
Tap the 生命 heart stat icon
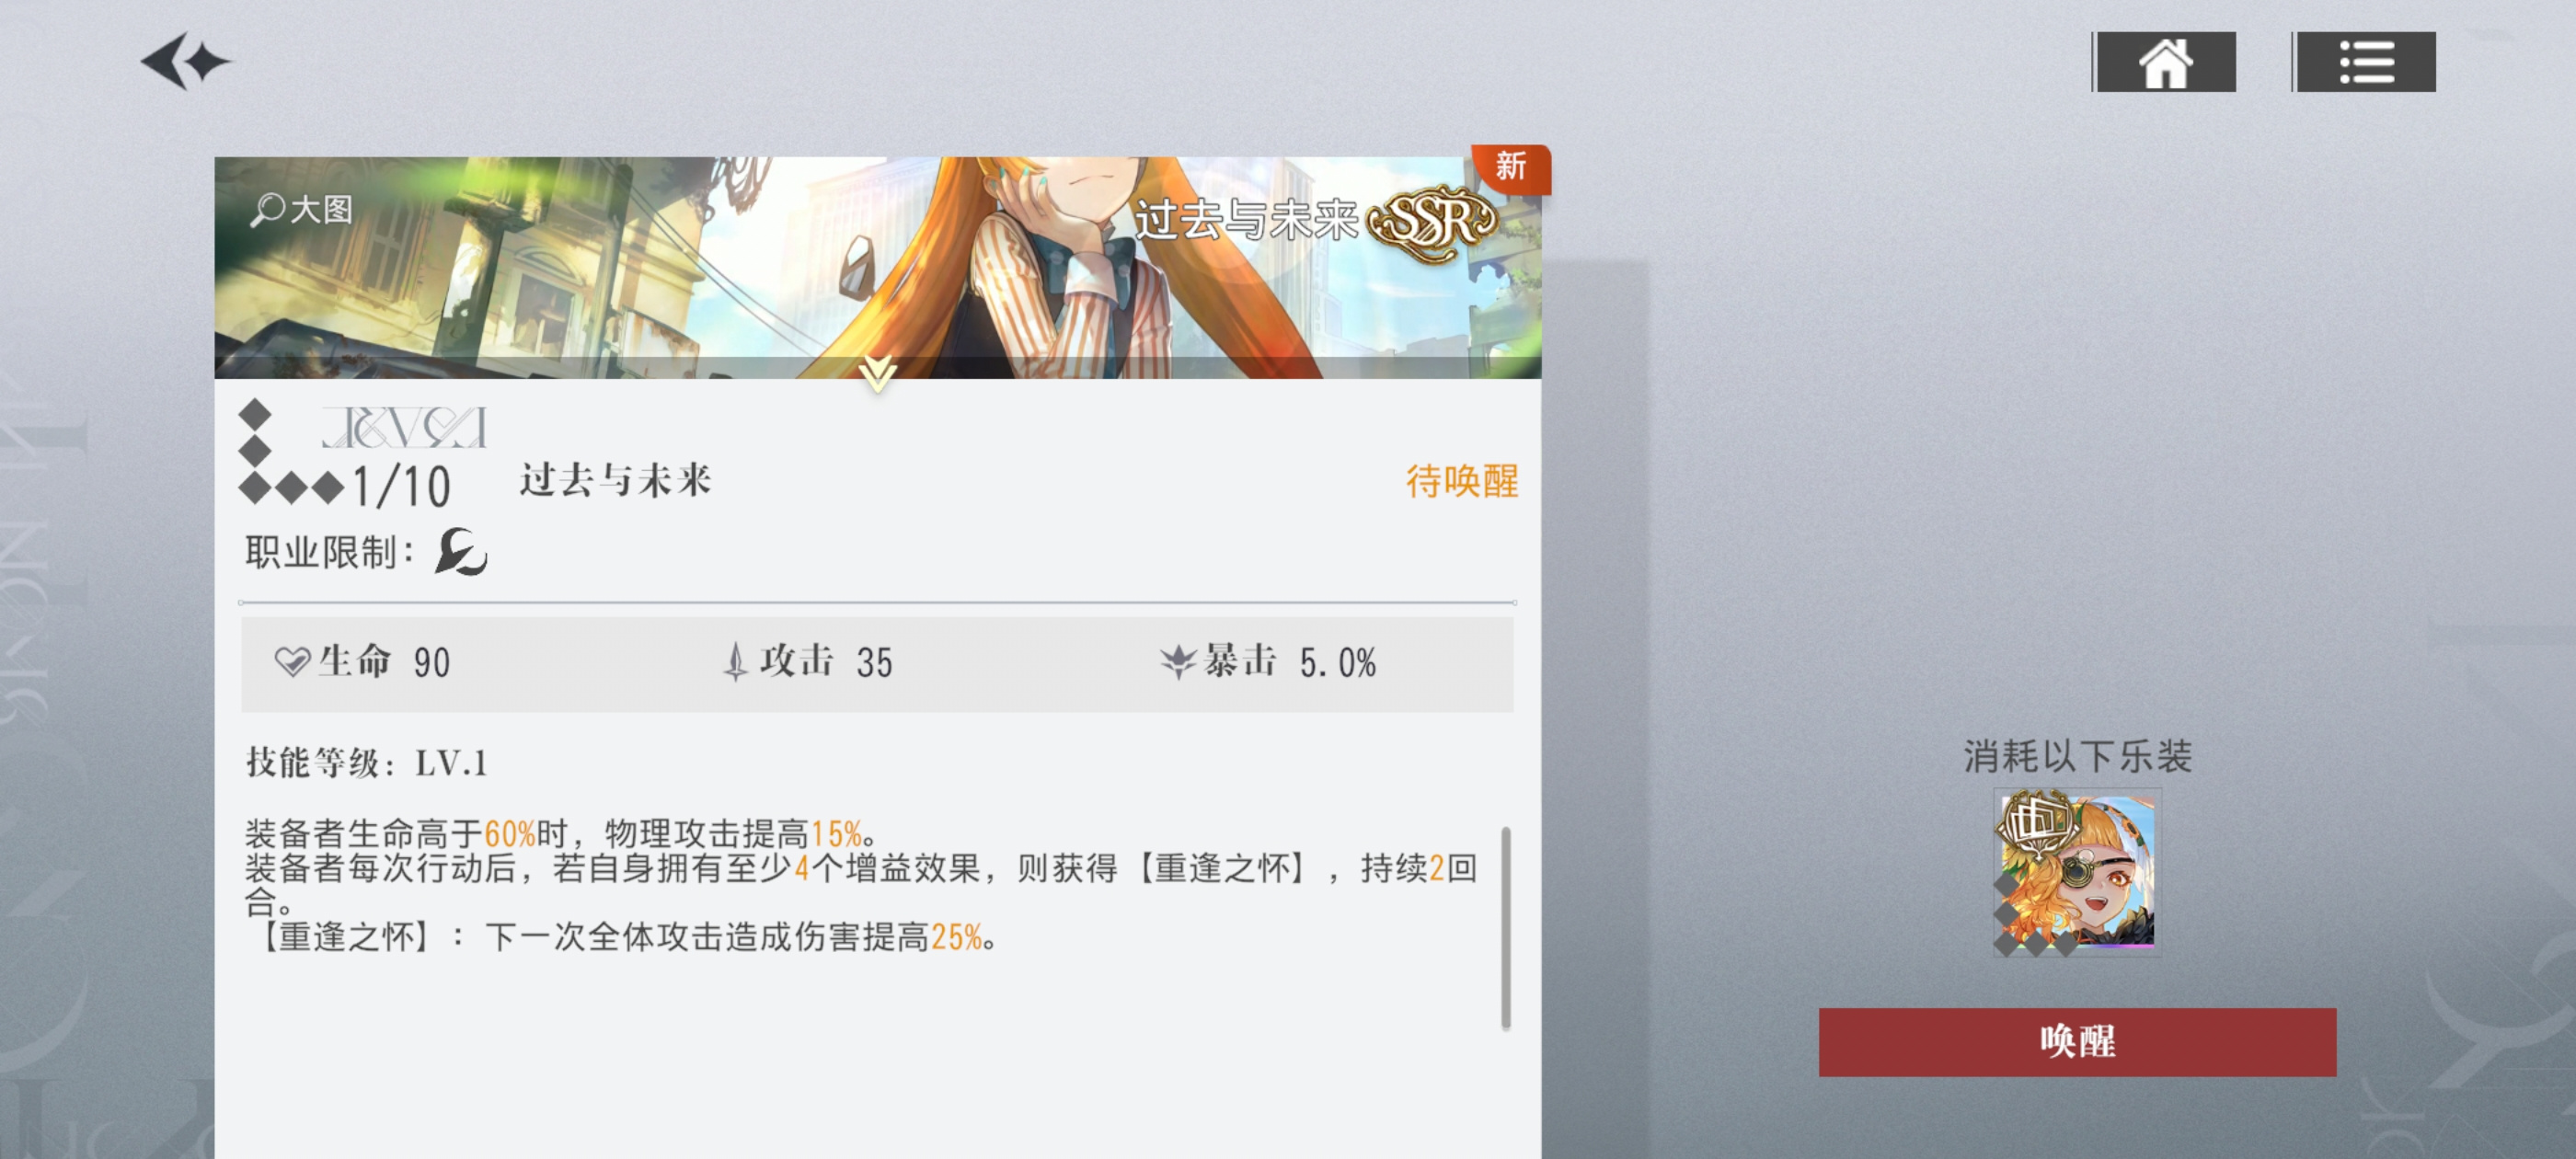(x=292, y=661)
